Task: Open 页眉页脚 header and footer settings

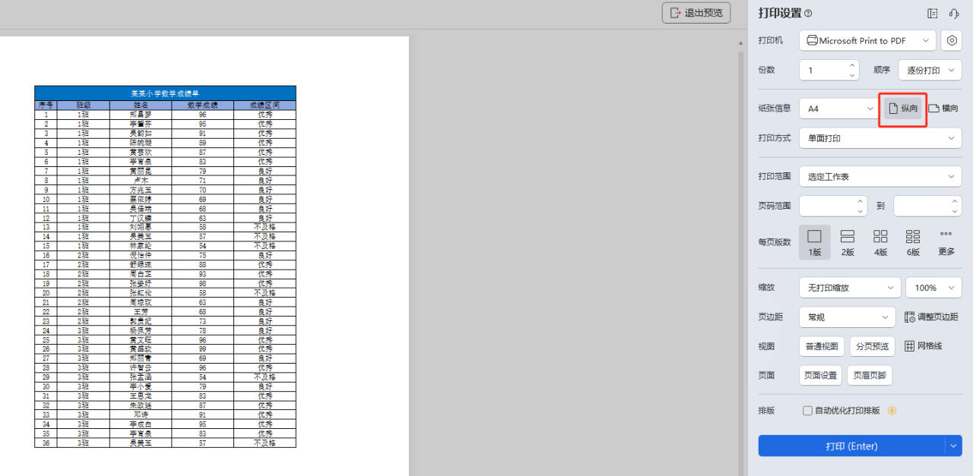Action: tap(870, 375)
